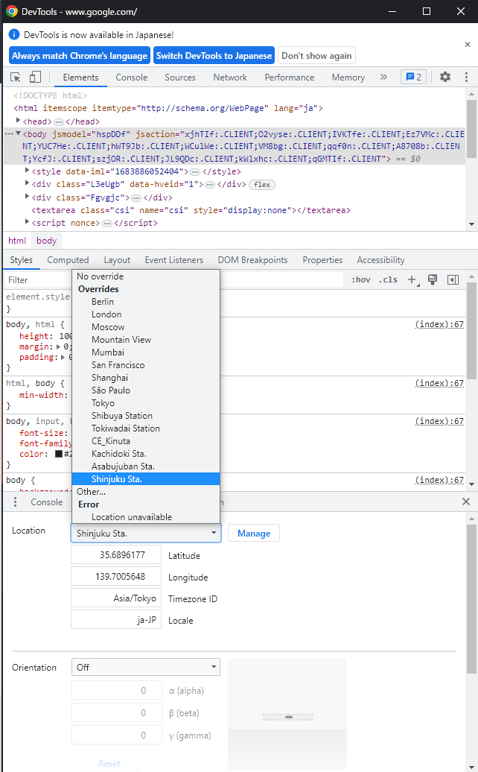Open DevTools settings gear

coord(445,77)
